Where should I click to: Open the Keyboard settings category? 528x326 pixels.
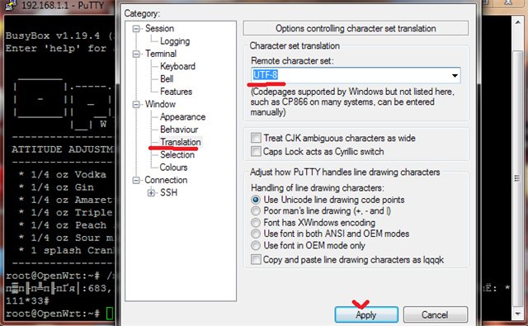click(x=178, y=66)
